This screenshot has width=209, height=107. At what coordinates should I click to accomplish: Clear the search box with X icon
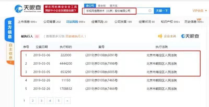[x=150, y=11]
